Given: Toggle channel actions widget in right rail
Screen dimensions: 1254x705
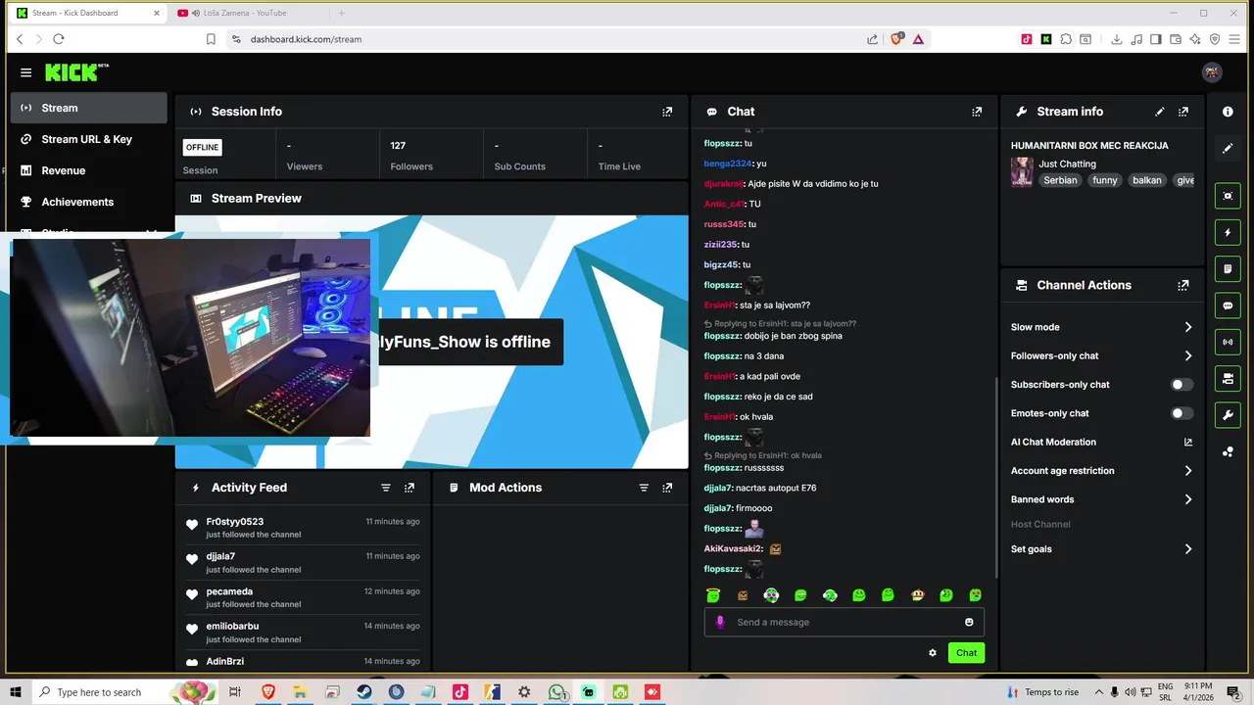Looking at the screenshot, I should 1228,378.
